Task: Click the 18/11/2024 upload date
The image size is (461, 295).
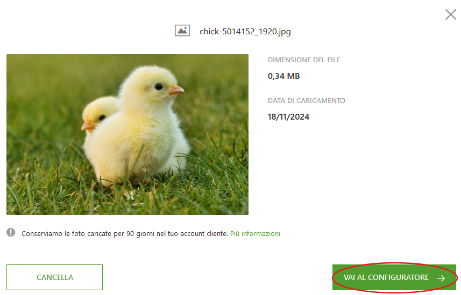Action: tap(288, 117)
